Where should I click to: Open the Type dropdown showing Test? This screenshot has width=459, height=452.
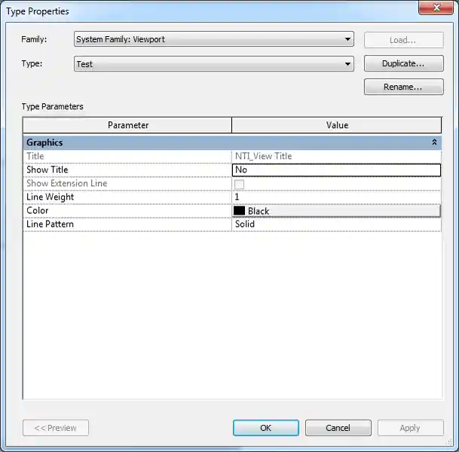[347, 64]
